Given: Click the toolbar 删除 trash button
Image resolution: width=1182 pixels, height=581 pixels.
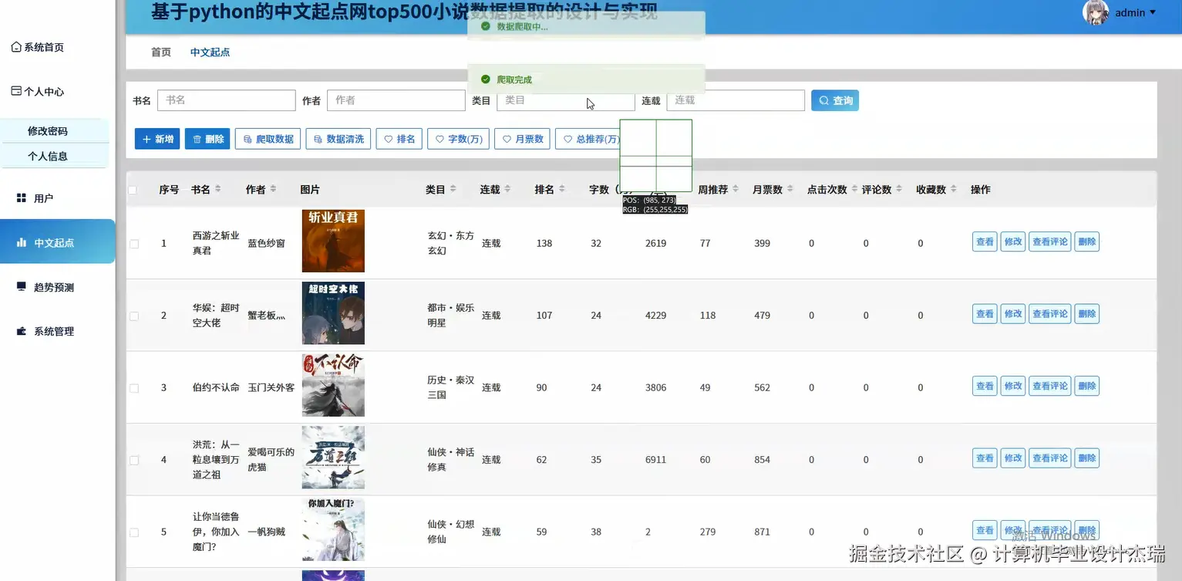Looking at the screenshot, I should [x=207, y=139].
